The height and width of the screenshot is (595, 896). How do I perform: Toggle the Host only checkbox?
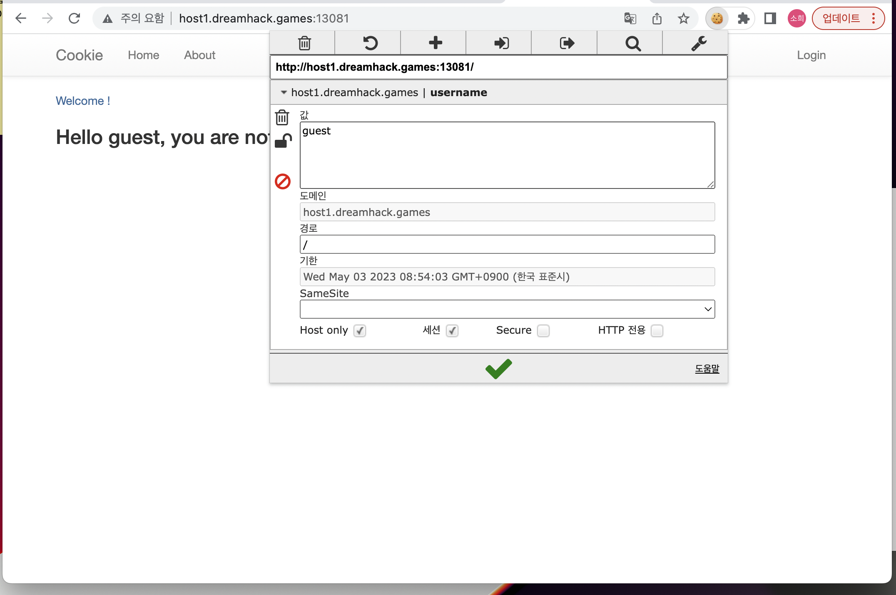click(x=360, y=331)
